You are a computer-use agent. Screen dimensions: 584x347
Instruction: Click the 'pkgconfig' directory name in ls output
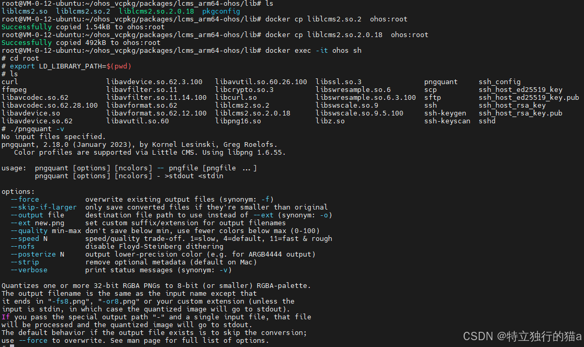221,11
